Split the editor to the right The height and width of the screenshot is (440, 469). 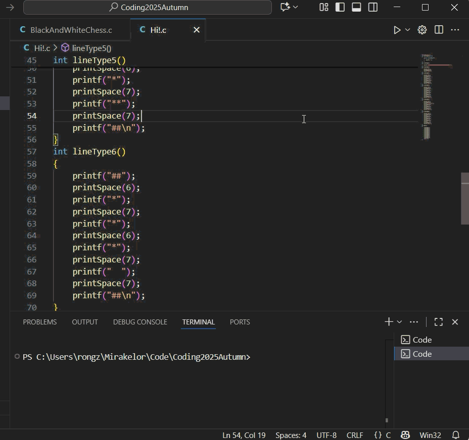439,30
